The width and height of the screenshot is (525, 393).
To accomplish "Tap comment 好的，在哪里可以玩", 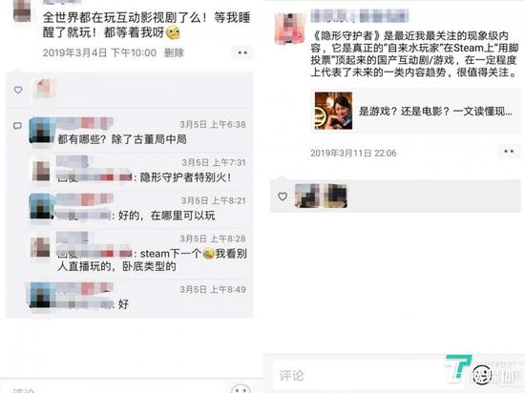I will (166, 216).
